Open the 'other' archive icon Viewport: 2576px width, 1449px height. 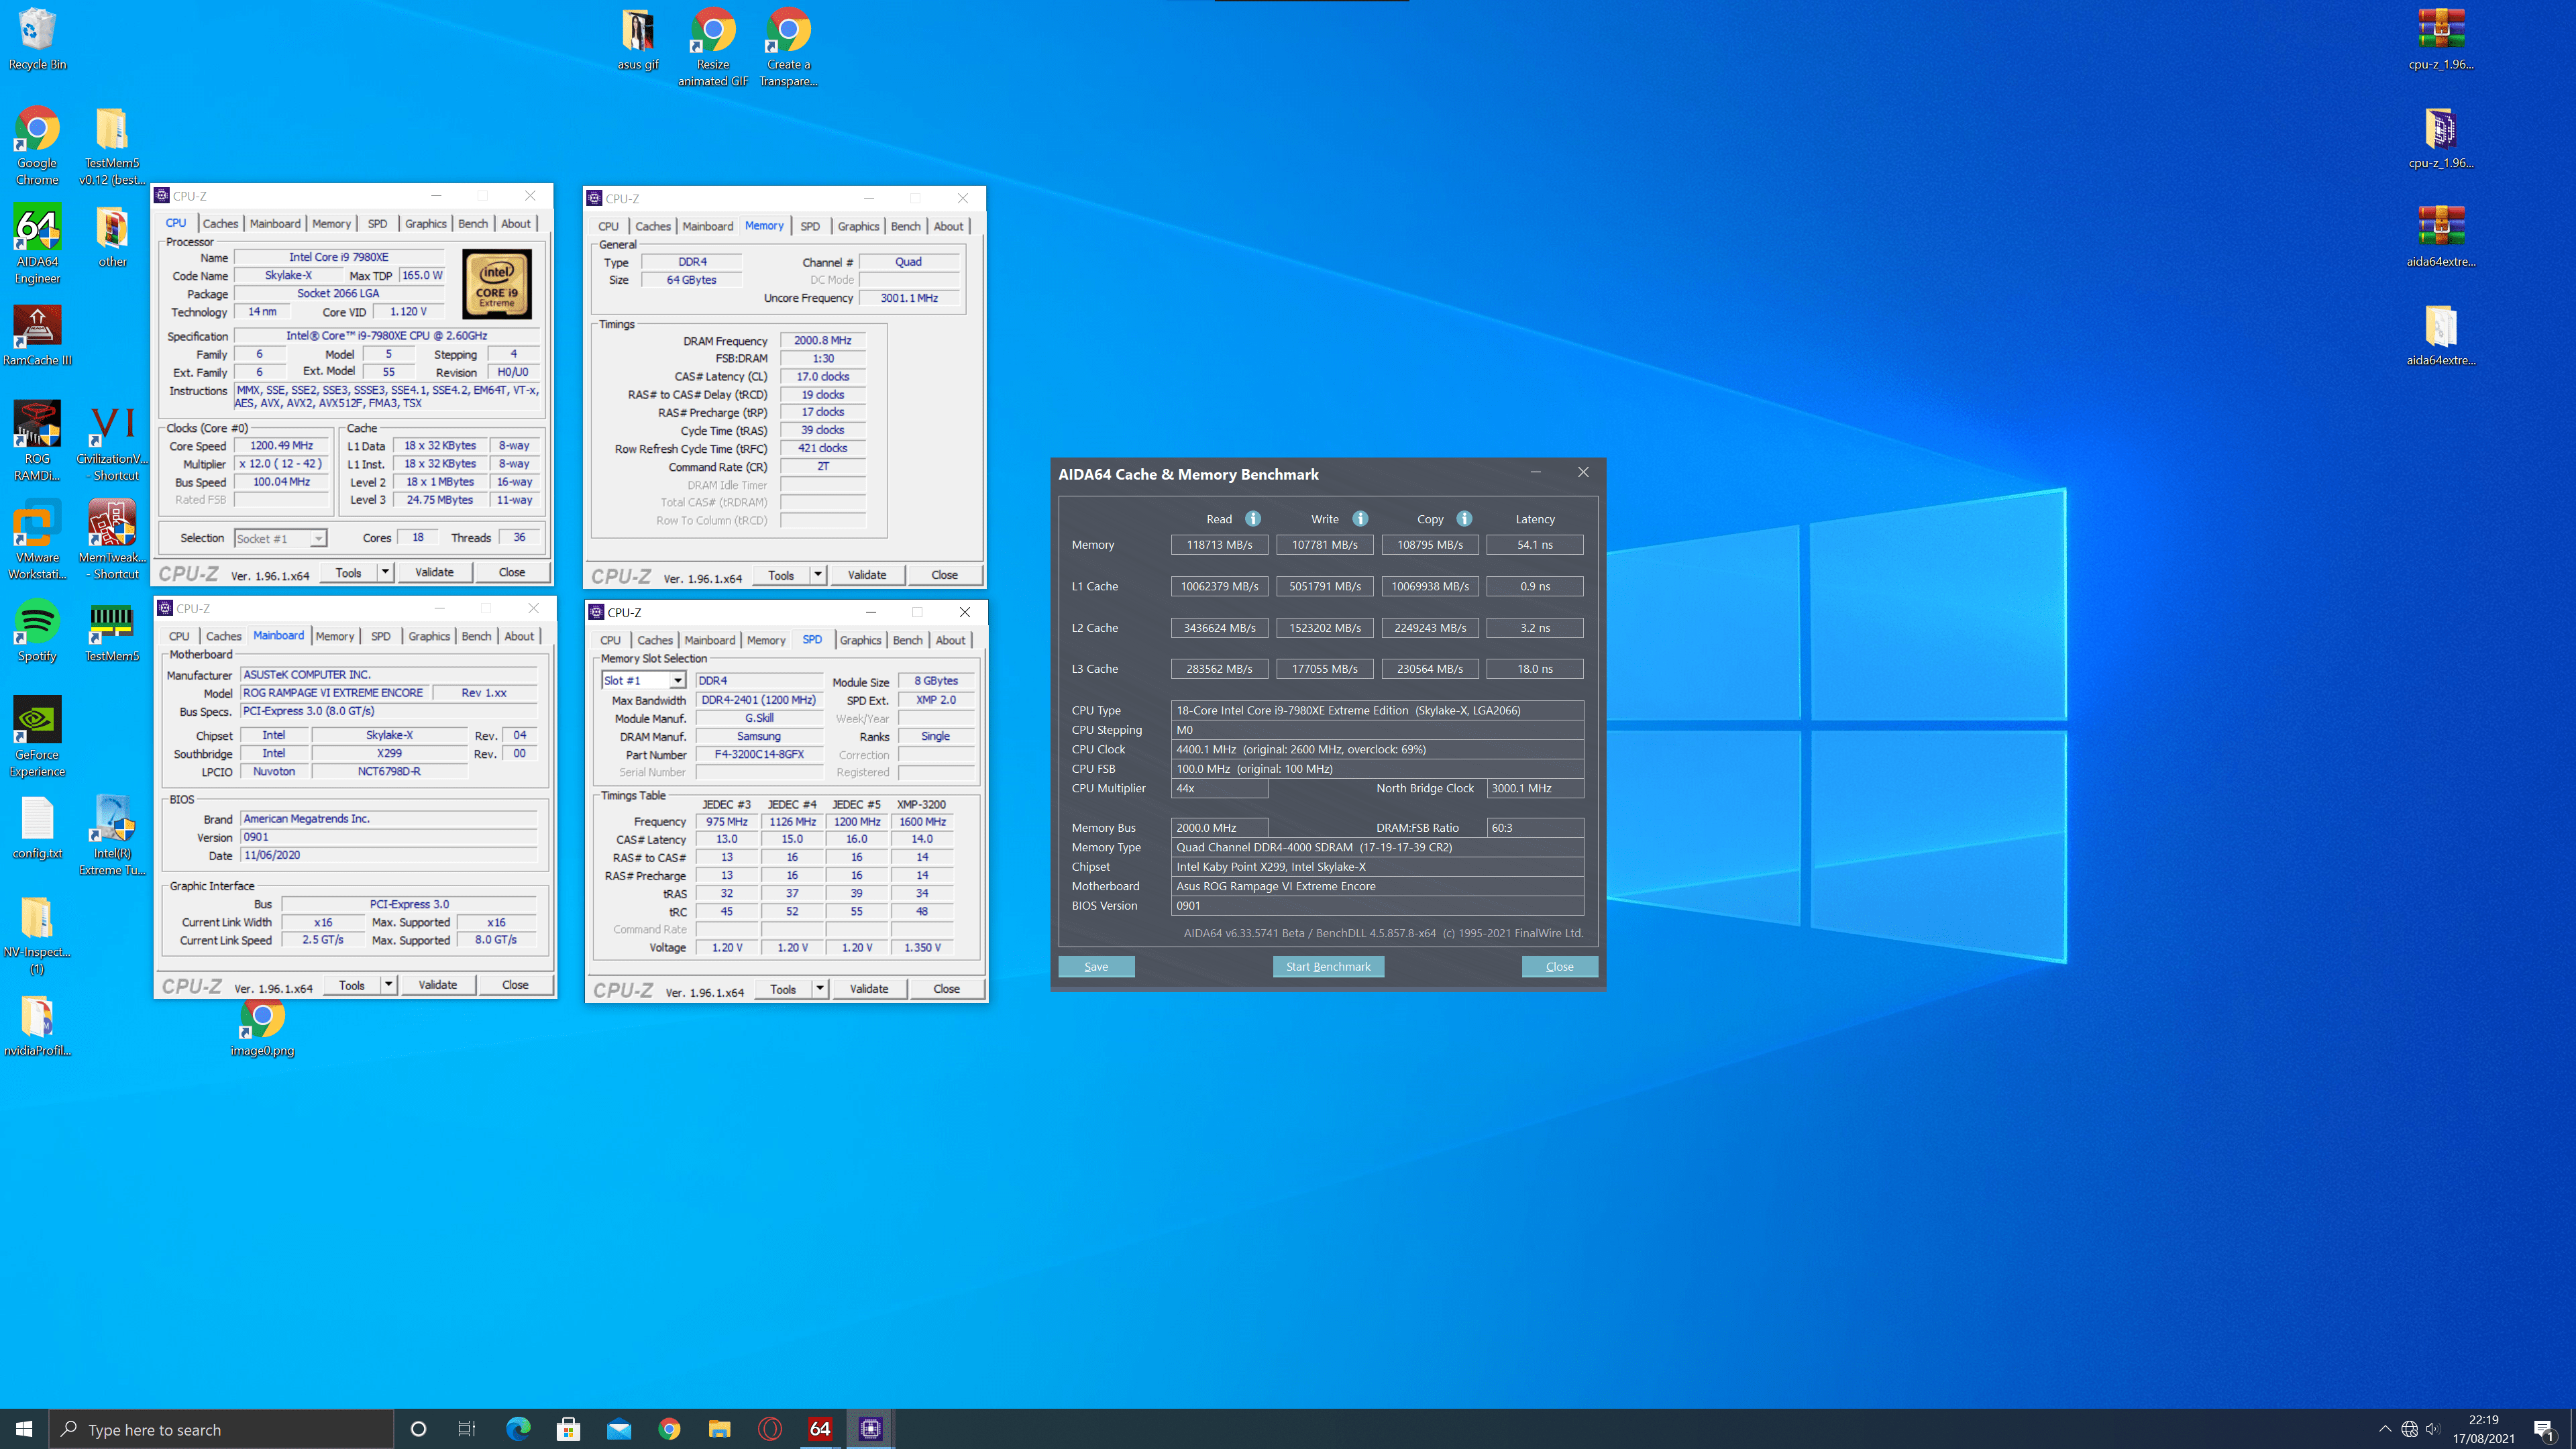(x=112, y=236)
